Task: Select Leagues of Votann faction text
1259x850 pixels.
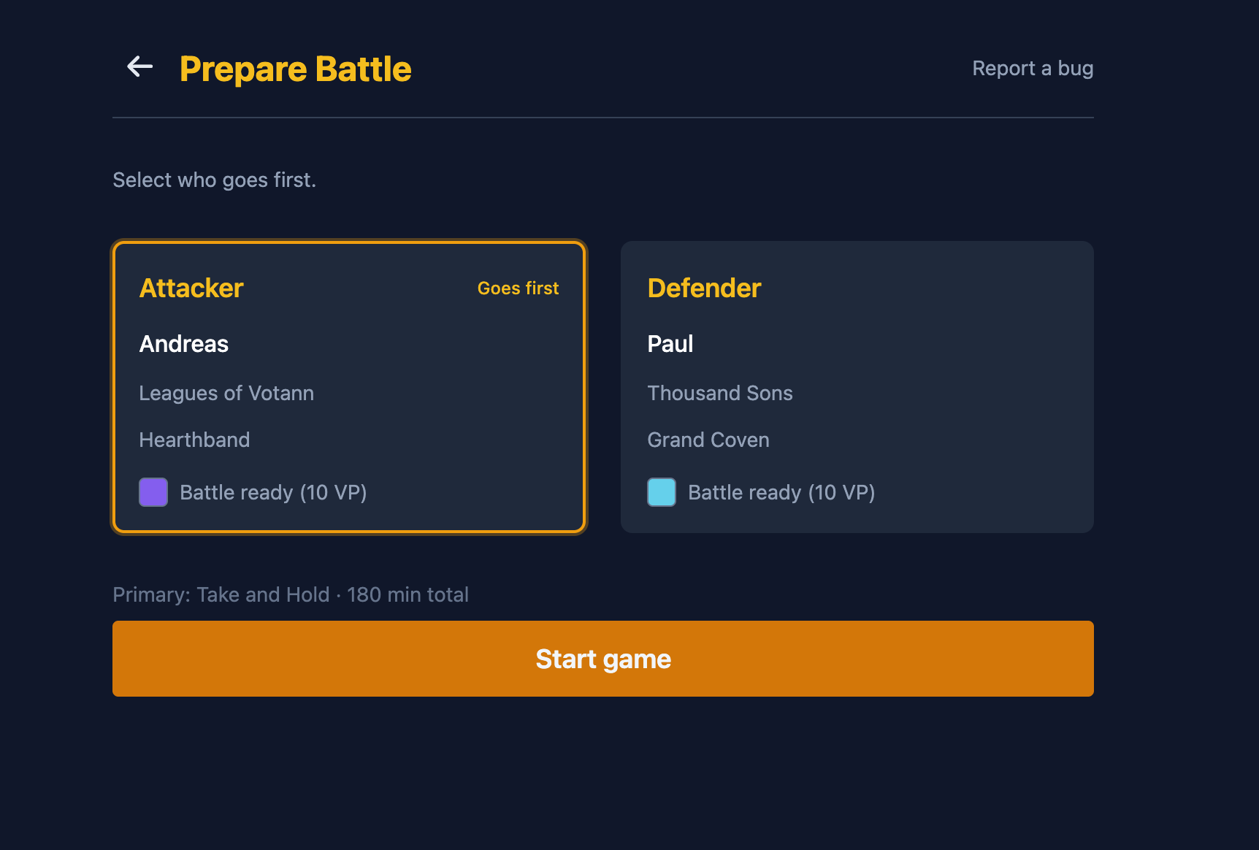Action: [226, 393]
